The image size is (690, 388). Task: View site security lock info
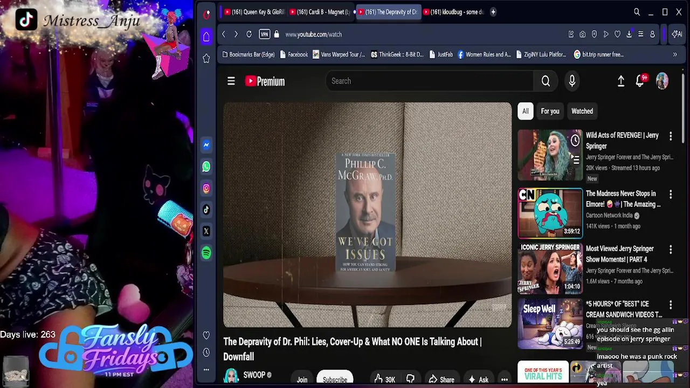pyautogui.click(x=277, y=34)
